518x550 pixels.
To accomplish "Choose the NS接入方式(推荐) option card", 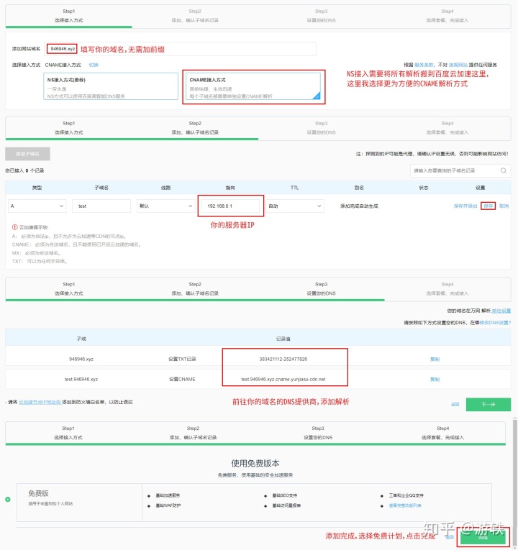I will tap(111, 86).
